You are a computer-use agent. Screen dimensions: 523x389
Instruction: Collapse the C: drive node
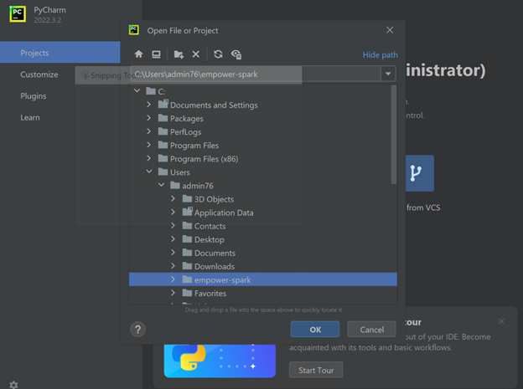(x=137, y=90)
